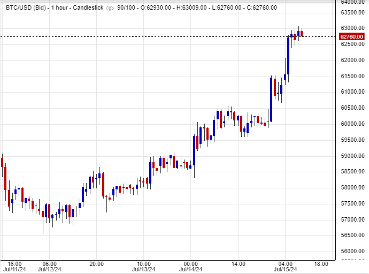
Task: Click the close value C:62760.00
Action: click(x=272, y=8)
